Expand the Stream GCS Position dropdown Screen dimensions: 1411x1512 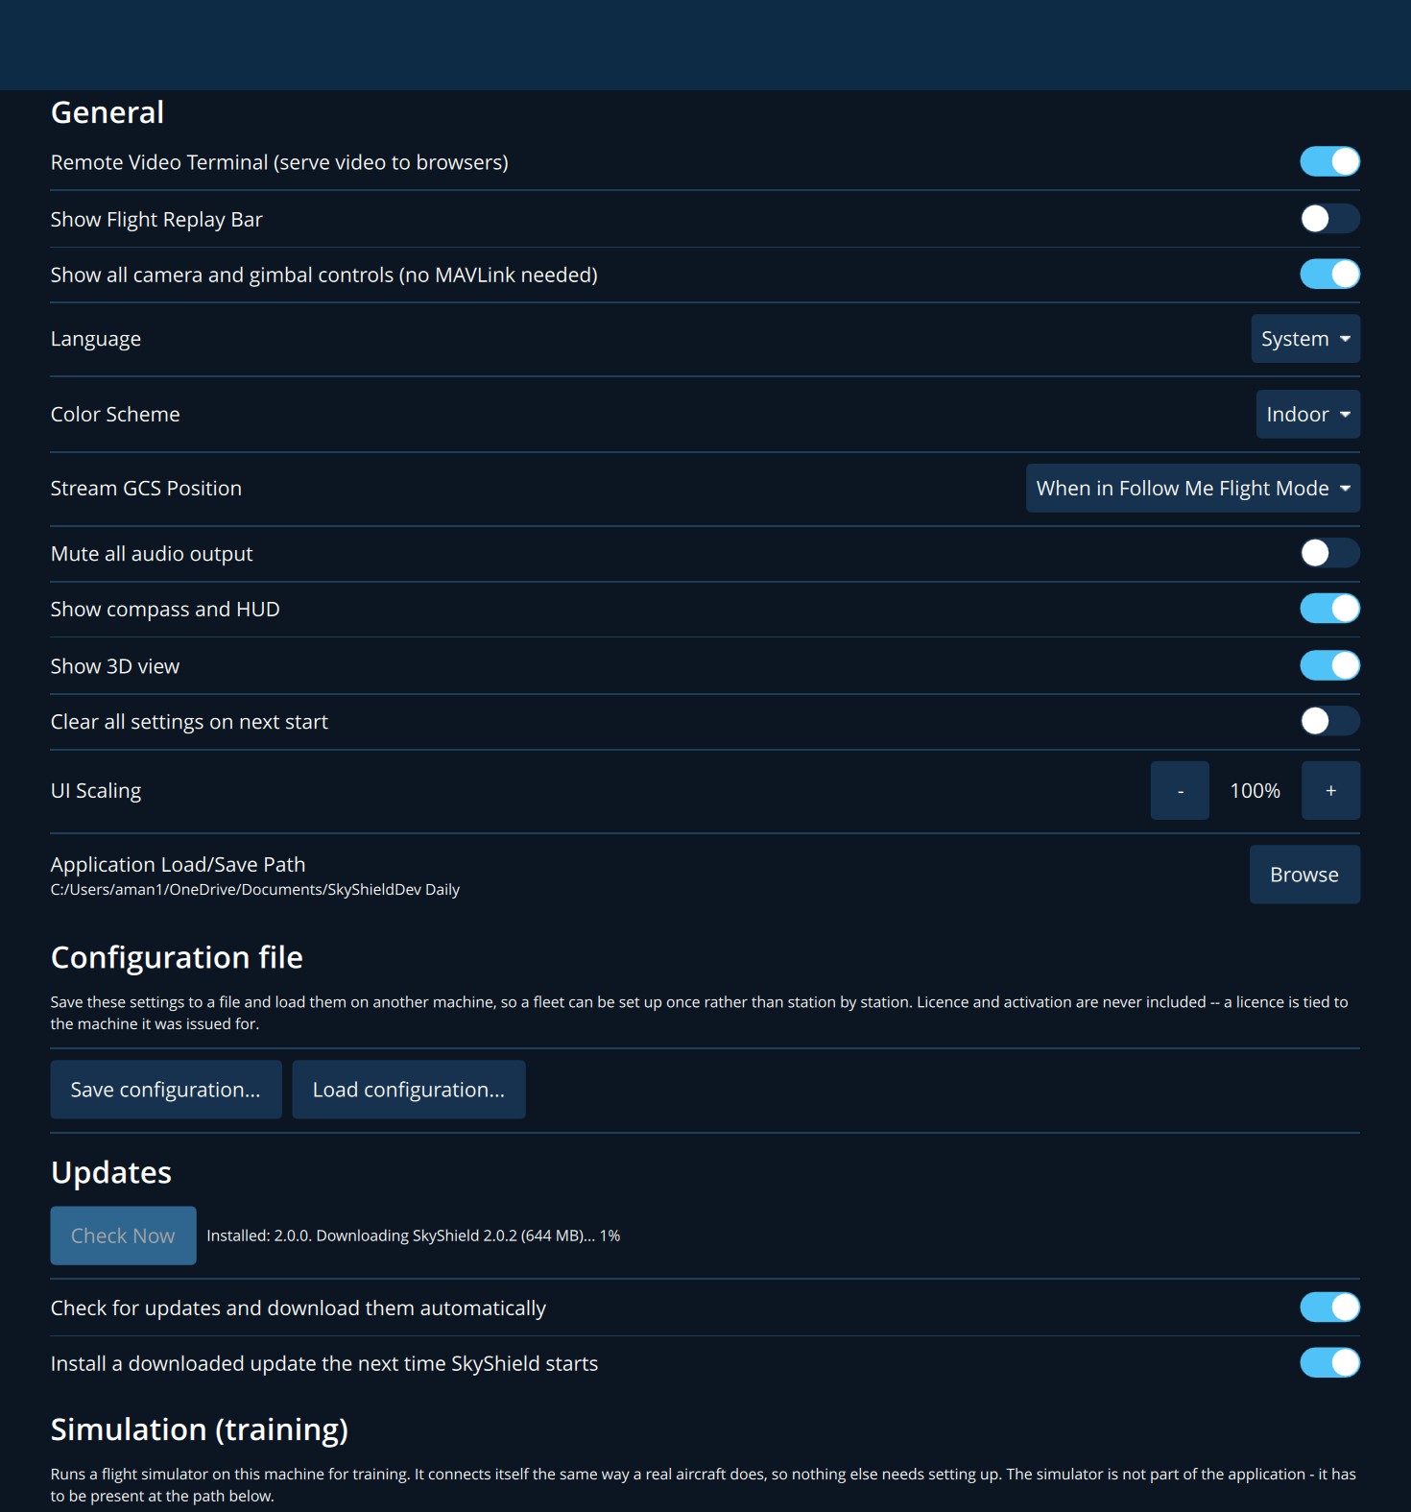[1193, 488]
